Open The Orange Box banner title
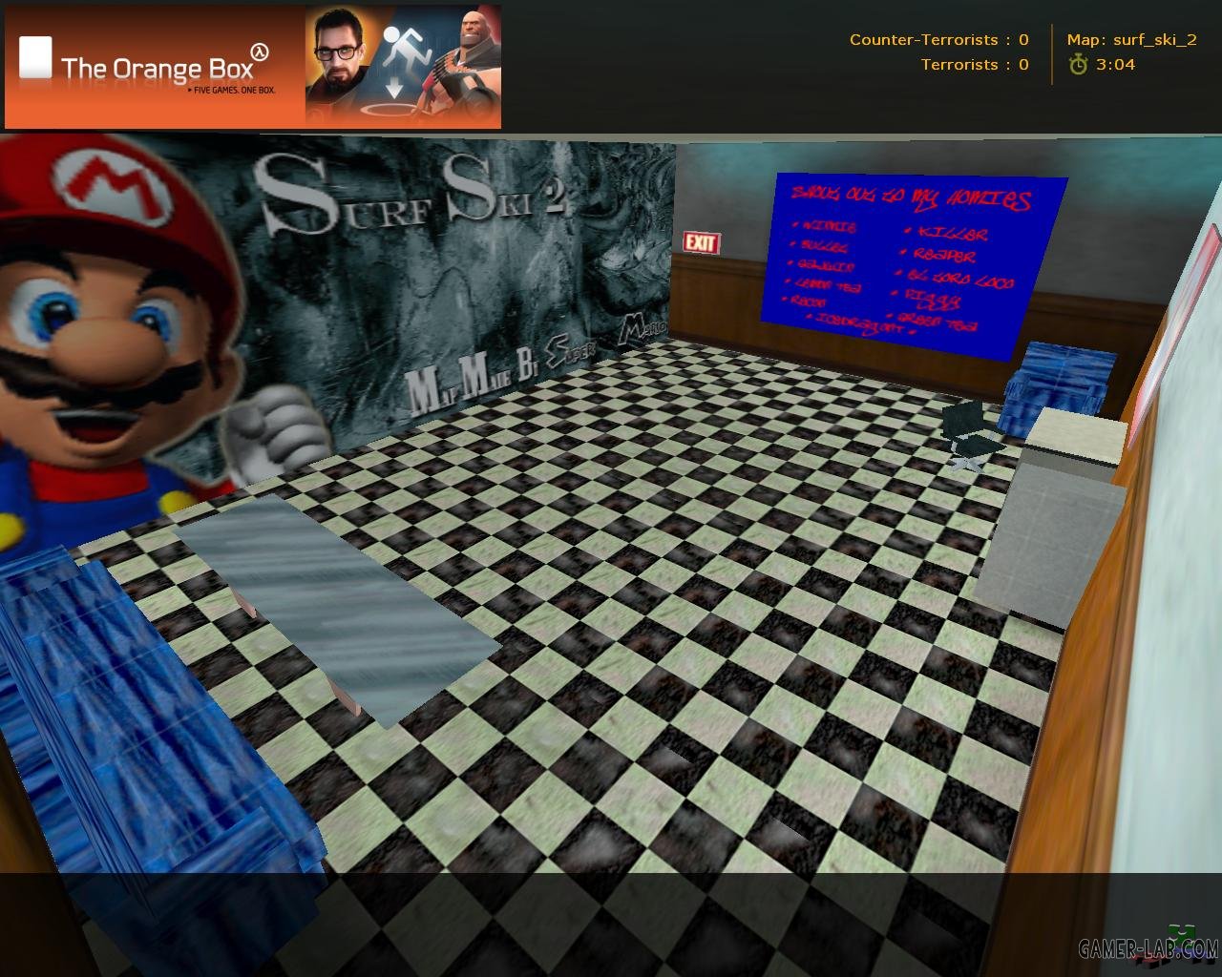 158,69
